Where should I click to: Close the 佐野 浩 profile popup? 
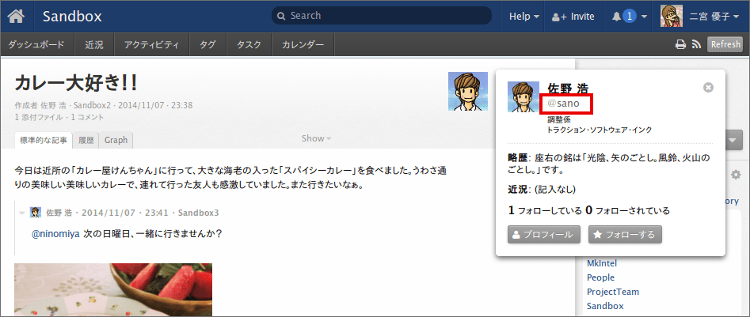click(708, 88)
